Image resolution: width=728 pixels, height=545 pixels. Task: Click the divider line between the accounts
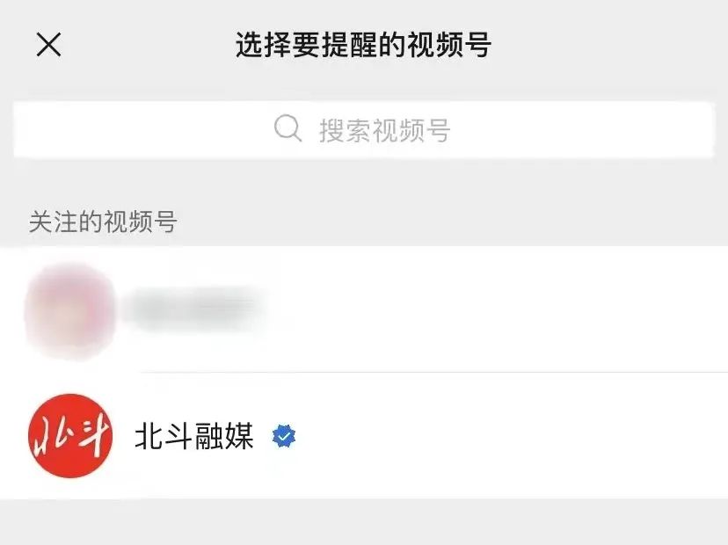434,373
